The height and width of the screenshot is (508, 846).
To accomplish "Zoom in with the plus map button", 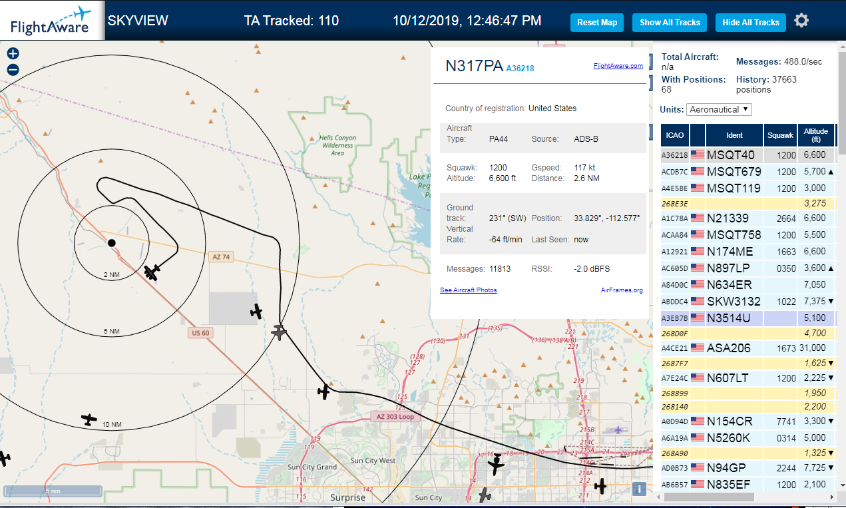I will click(13, 54).
